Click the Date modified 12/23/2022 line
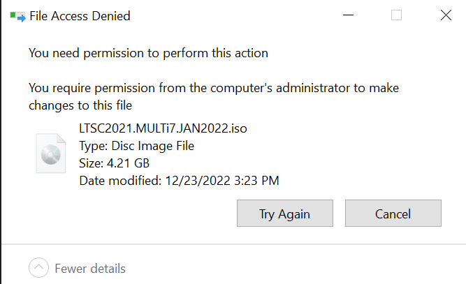The width and height of the screenshot is (466, 284). (x=179, y=181)
